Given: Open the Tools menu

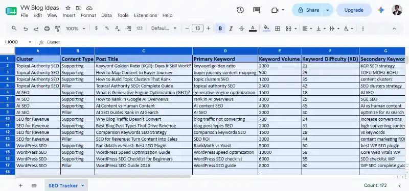Looking at the screenshot, I should coord(123,15).
